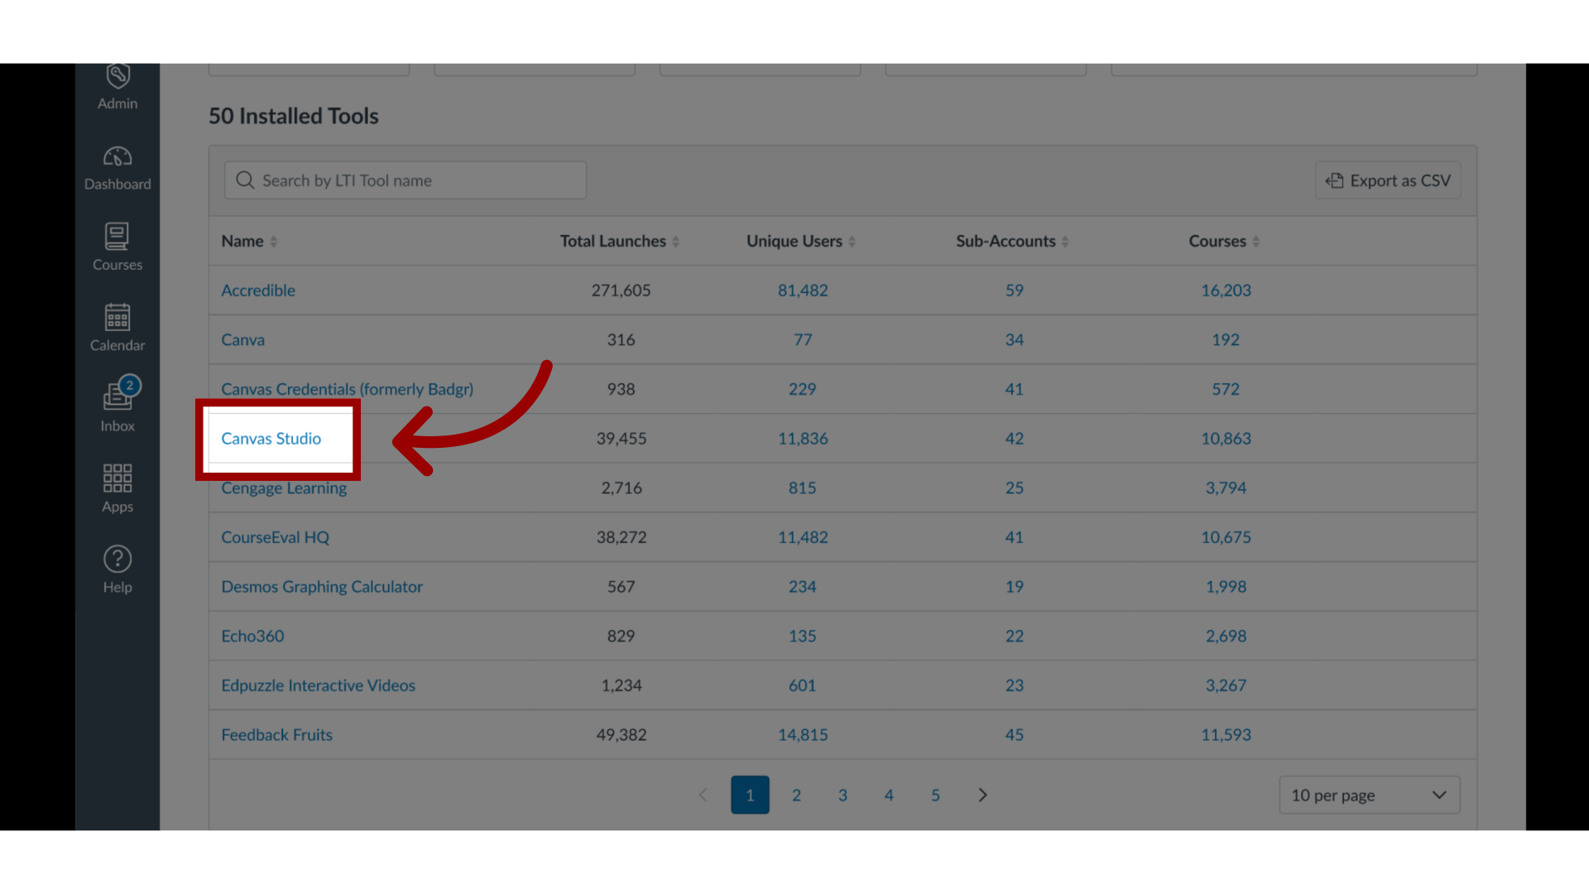Viewport: 1589px width, 894px height.
Task: Go to page 2
Action: [x=796, y=795]
